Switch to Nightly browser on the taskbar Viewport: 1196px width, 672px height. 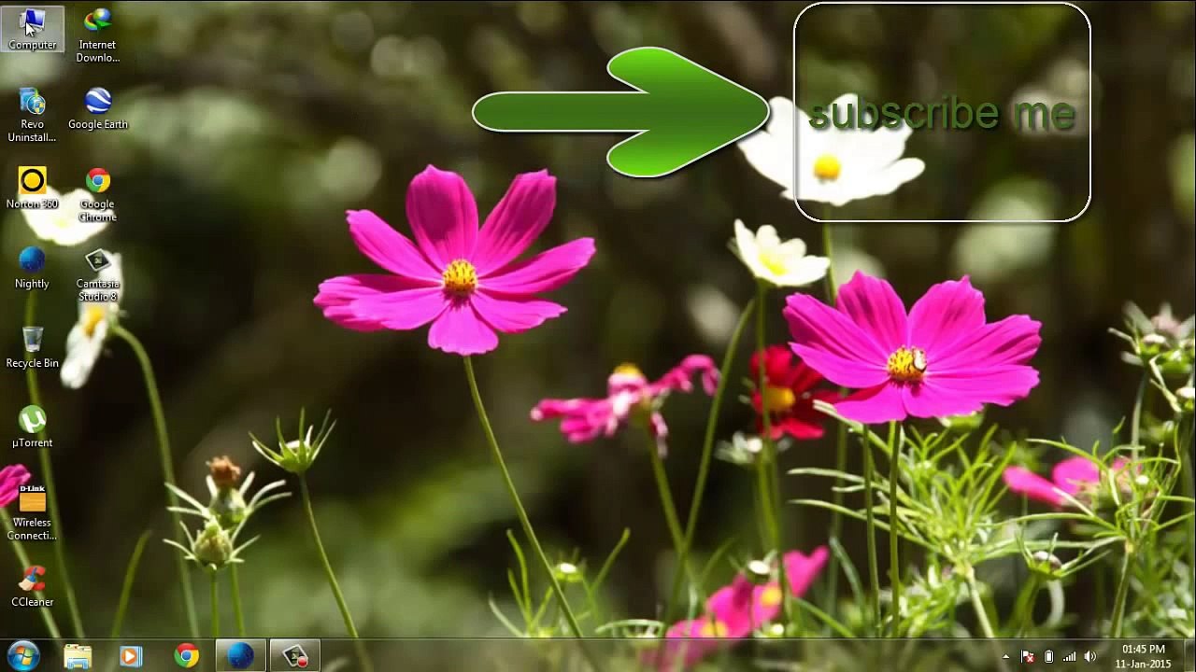(241, 656)
